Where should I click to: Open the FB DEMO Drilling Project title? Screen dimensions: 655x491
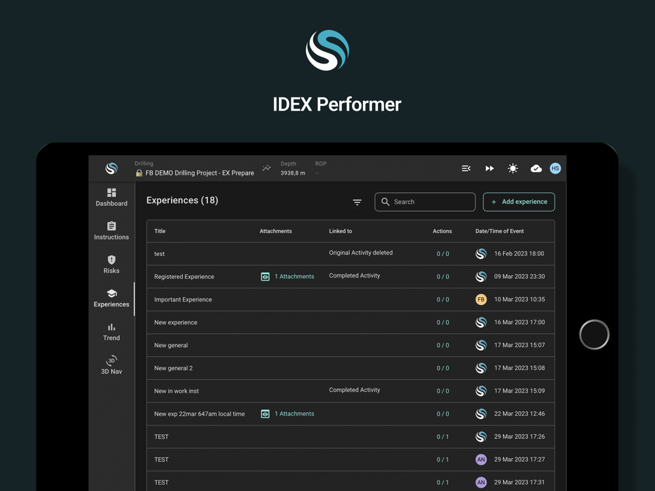pyautogui.click(x=200, y=173)
